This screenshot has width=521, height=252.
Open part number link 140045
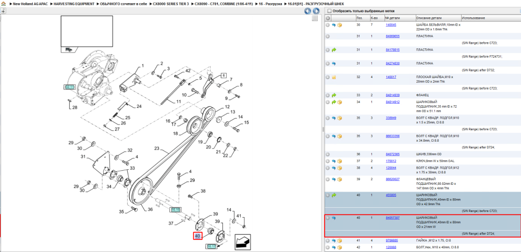pos(391,24)
